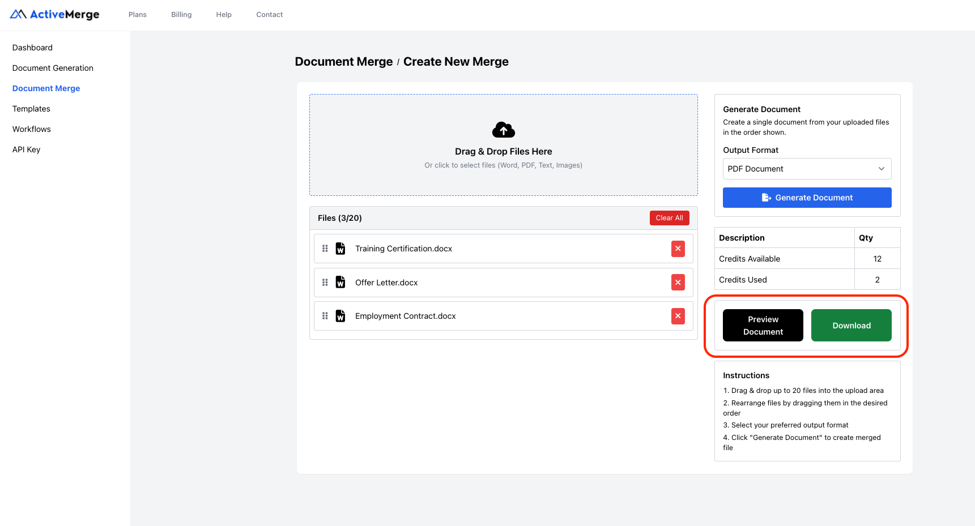Click the cloud upload icon
This screenshot has height=526, width=975.
pyautogui.click(x=503, y=130)
